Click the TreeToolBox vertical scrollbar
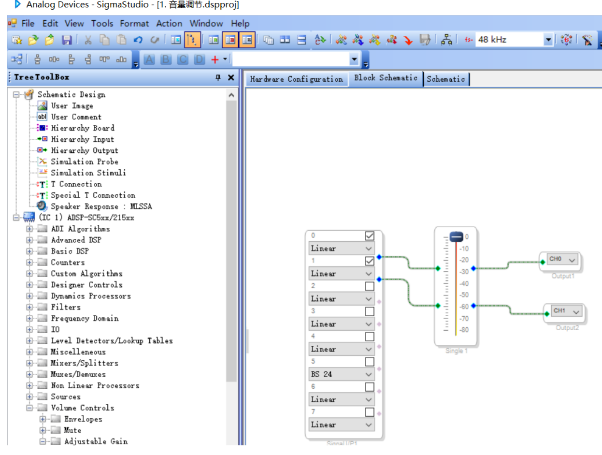This screenshot has height=455, width=602. [231, 242]
